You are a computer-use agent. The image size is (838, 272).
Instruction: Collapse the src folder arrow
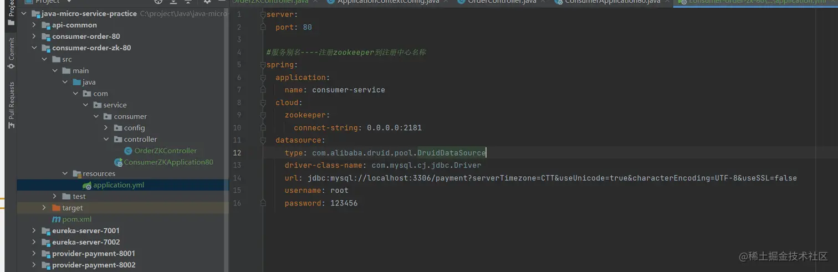point(44,59)
